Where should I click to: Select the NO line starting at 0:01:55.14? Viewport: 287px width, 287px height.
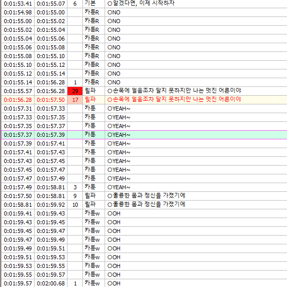[x=144, y=82]
